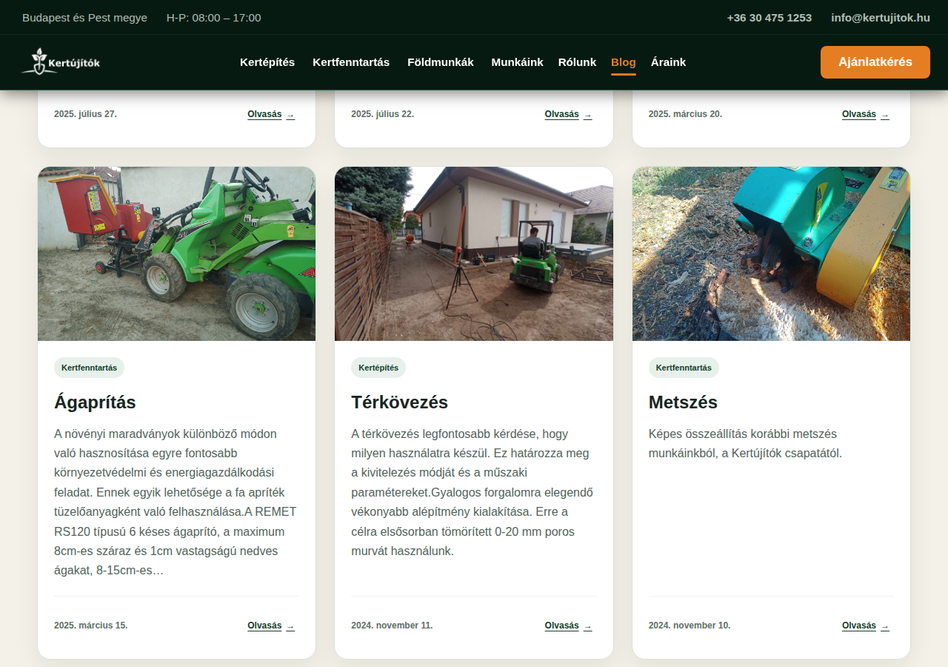948x667 pixels.
Task: Go to Földmunkák page
Action: pyautogui.click(x=441, y=62)
